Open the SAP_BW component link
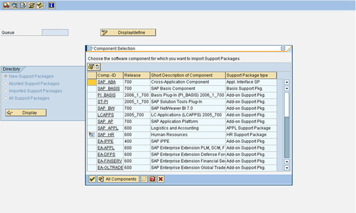The height and width of the screenshot is (213, 356). click(106, 108)
